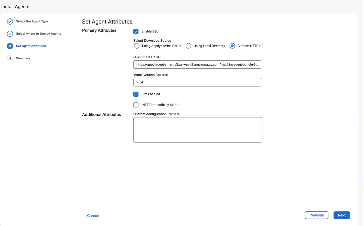Navigate to the Summary step

pos(23,58)
